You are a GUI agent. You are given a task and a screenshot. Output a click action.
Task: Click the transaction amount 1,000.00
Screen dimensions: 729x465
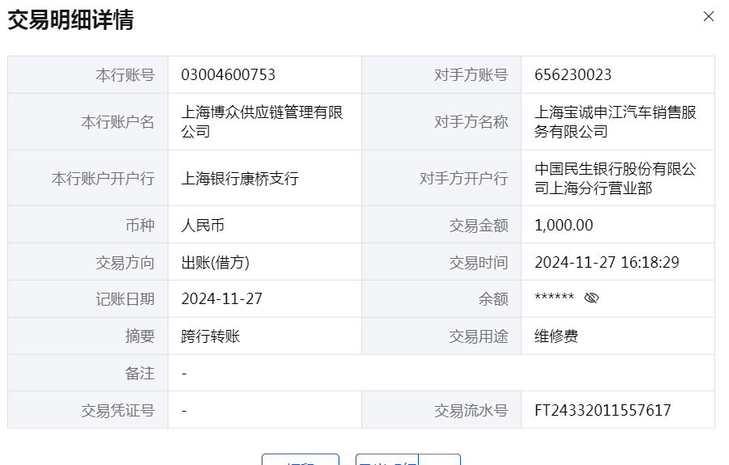(x=564, y=226)
